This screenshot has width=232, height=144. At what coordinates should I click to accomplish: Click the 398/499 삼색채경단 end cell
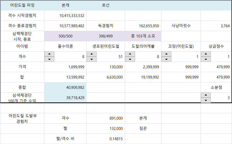106,36
